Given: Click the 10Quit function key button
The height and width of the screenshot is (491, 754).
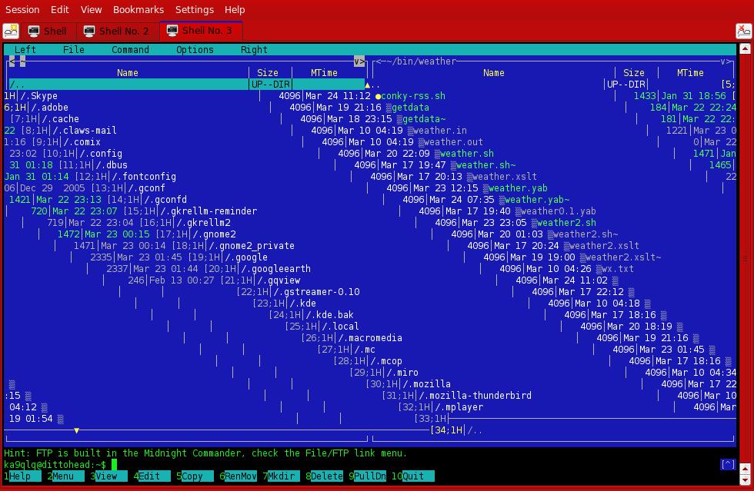Looking at the screenshot, I should (412, 476).
